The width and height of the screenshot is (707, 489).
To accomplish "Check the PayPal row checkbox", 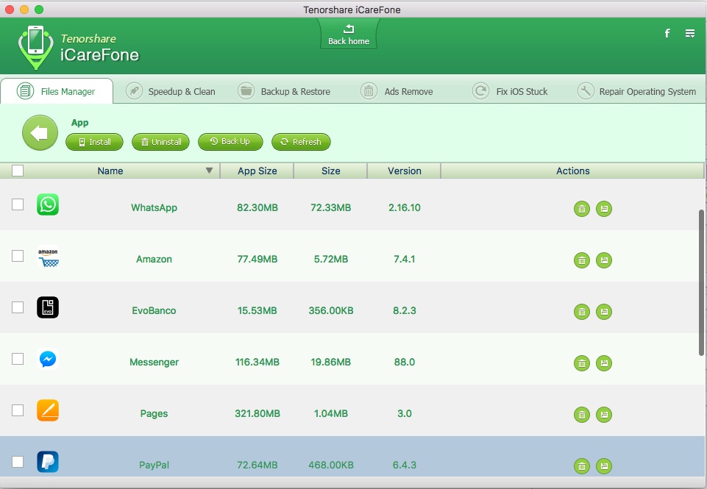I will [18, 462].
